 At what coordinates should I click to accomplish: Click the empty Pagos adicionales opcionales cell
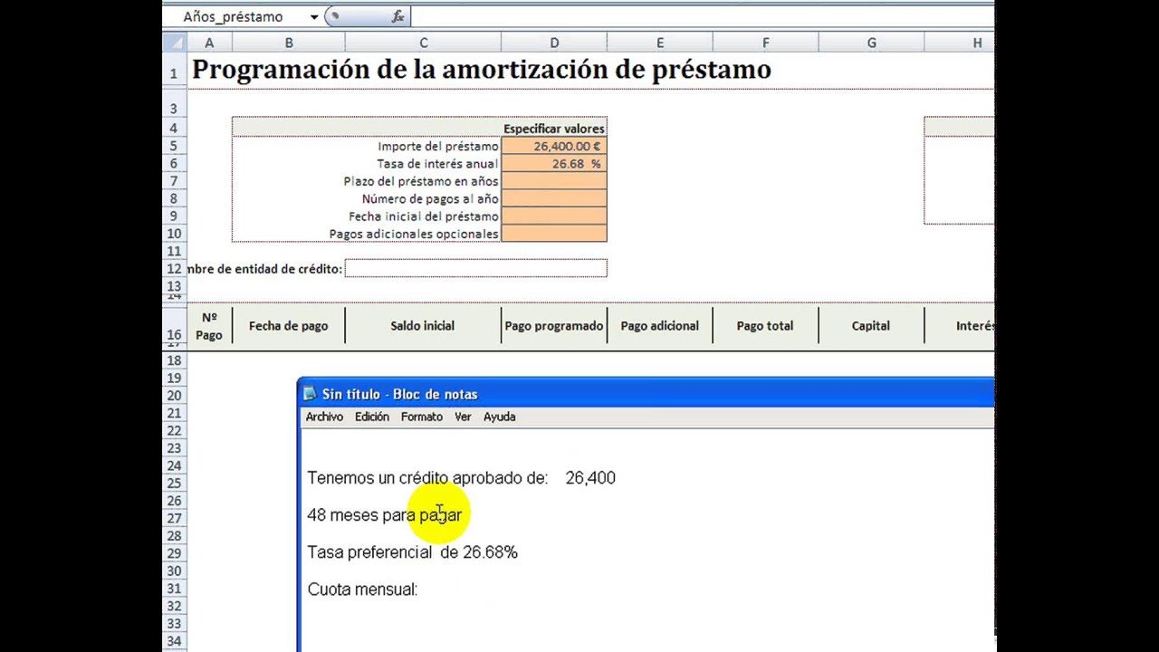554,234
